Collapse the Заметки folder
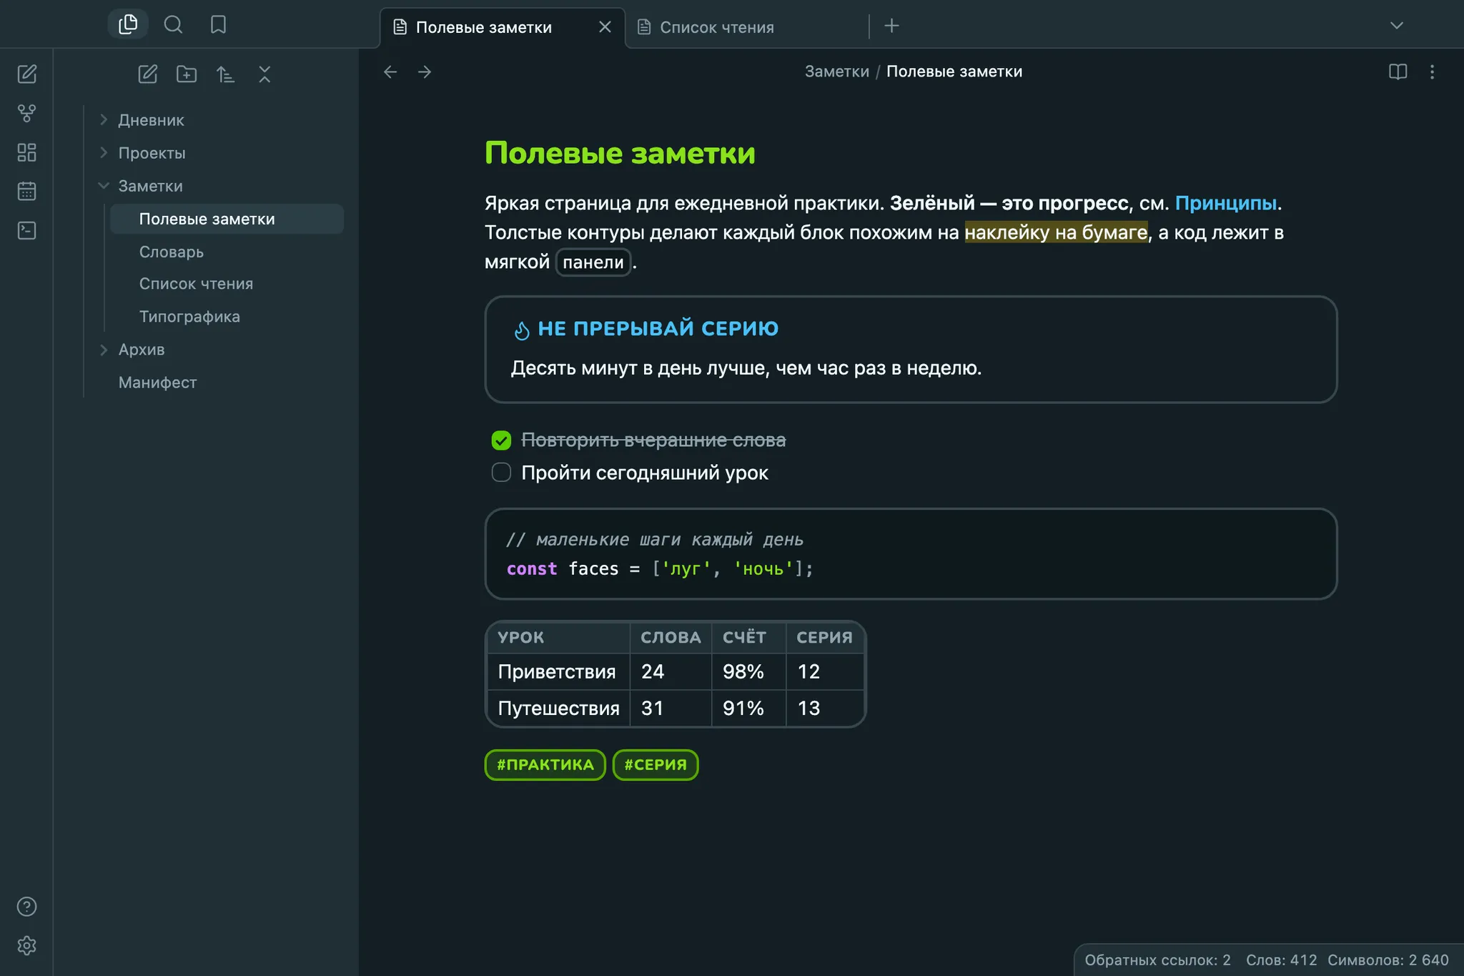The width and height of the screenshot is (1464, 976). tap(104, 186)
